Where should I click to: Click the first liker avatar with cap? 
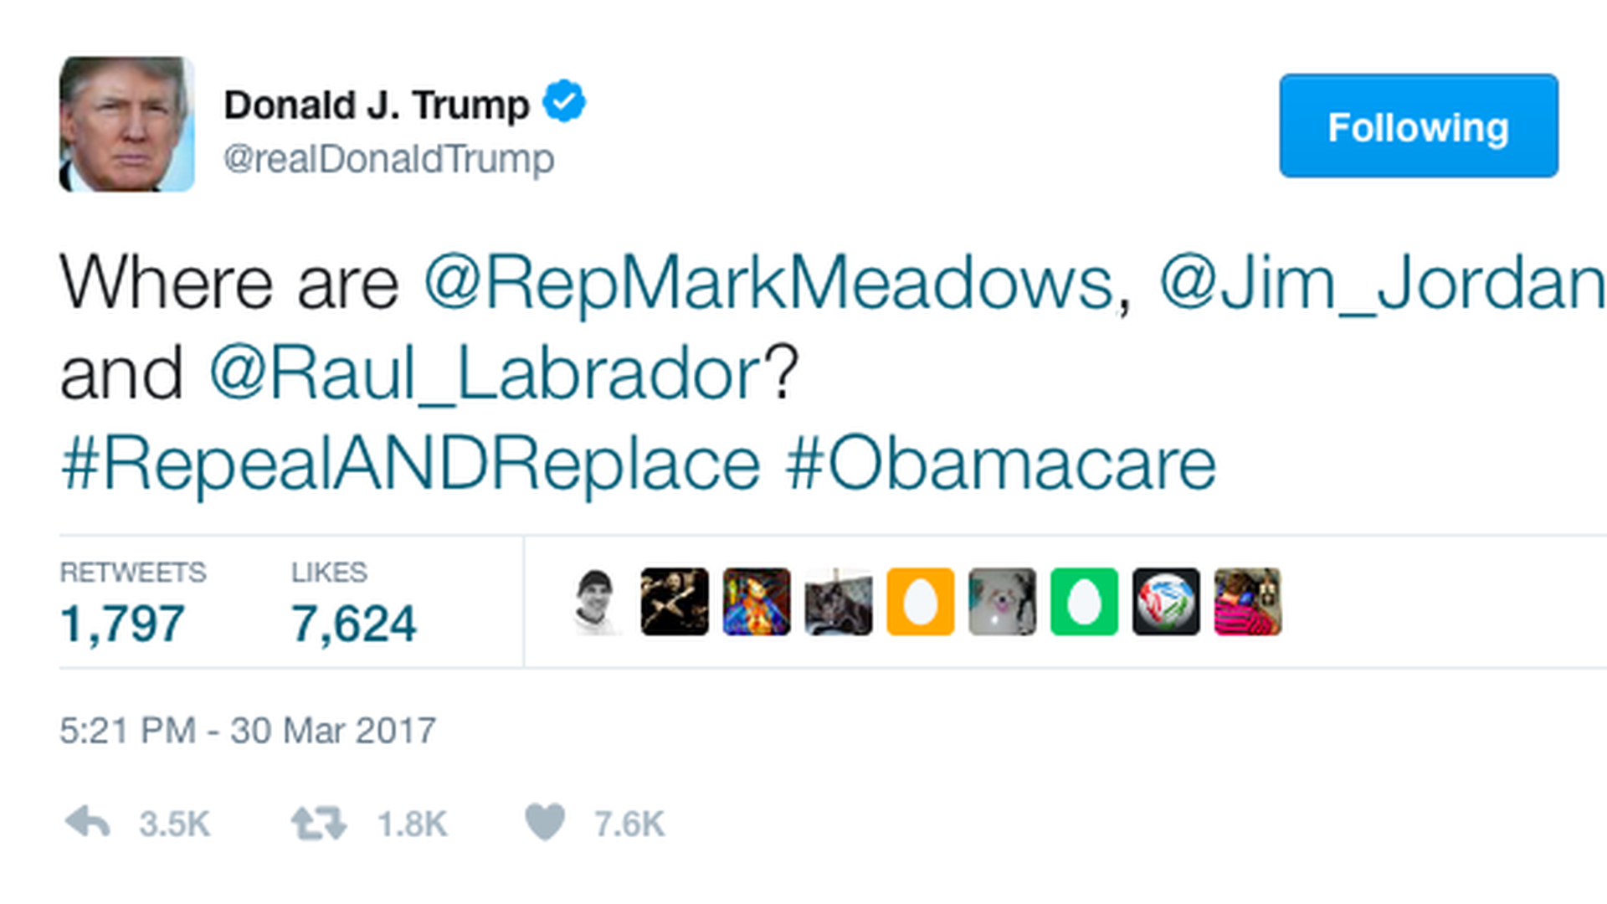593,602
